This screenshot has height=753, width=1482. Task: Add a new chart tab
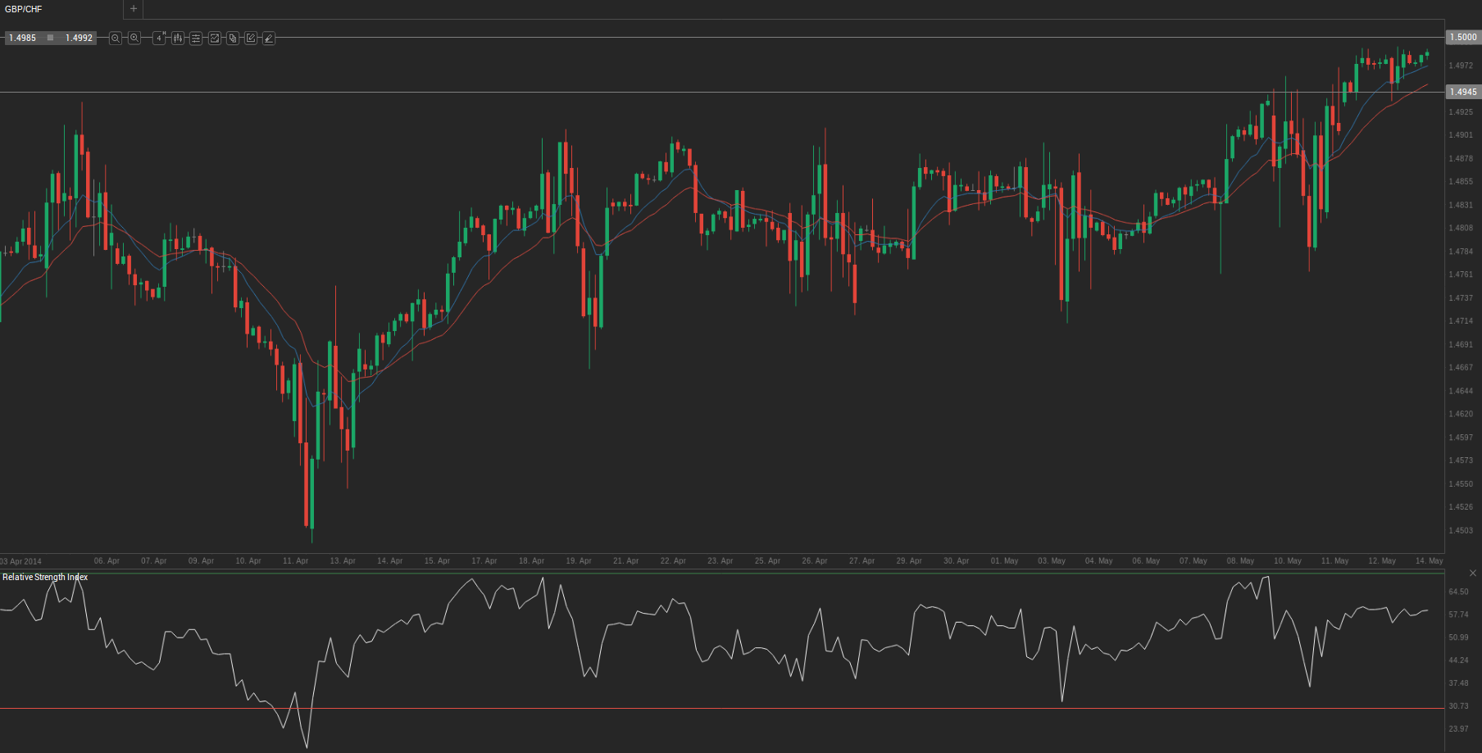click(134, 9)
